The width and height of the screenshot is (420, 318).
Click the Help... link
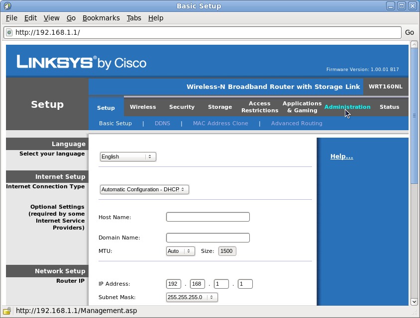pyautogui.click(x=341, y=157)
